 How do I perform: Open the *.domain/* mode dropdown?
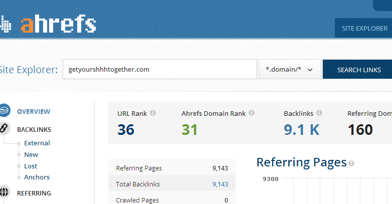[x=290, y=69]
